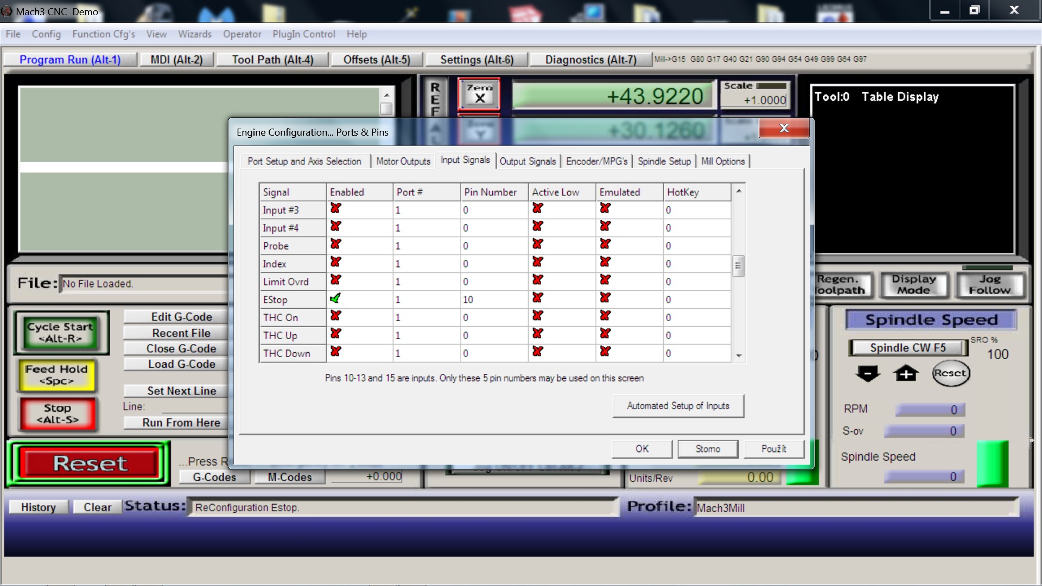Click the spindle speed decrease arrow icon
The width and height of the screenshot is (1042, 586).
click(x=867, y=374)
